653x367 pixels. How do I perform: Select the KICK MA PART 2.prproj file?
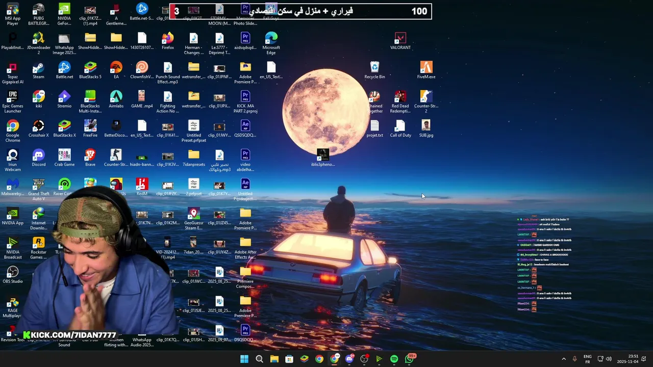[x=245, y=102]
